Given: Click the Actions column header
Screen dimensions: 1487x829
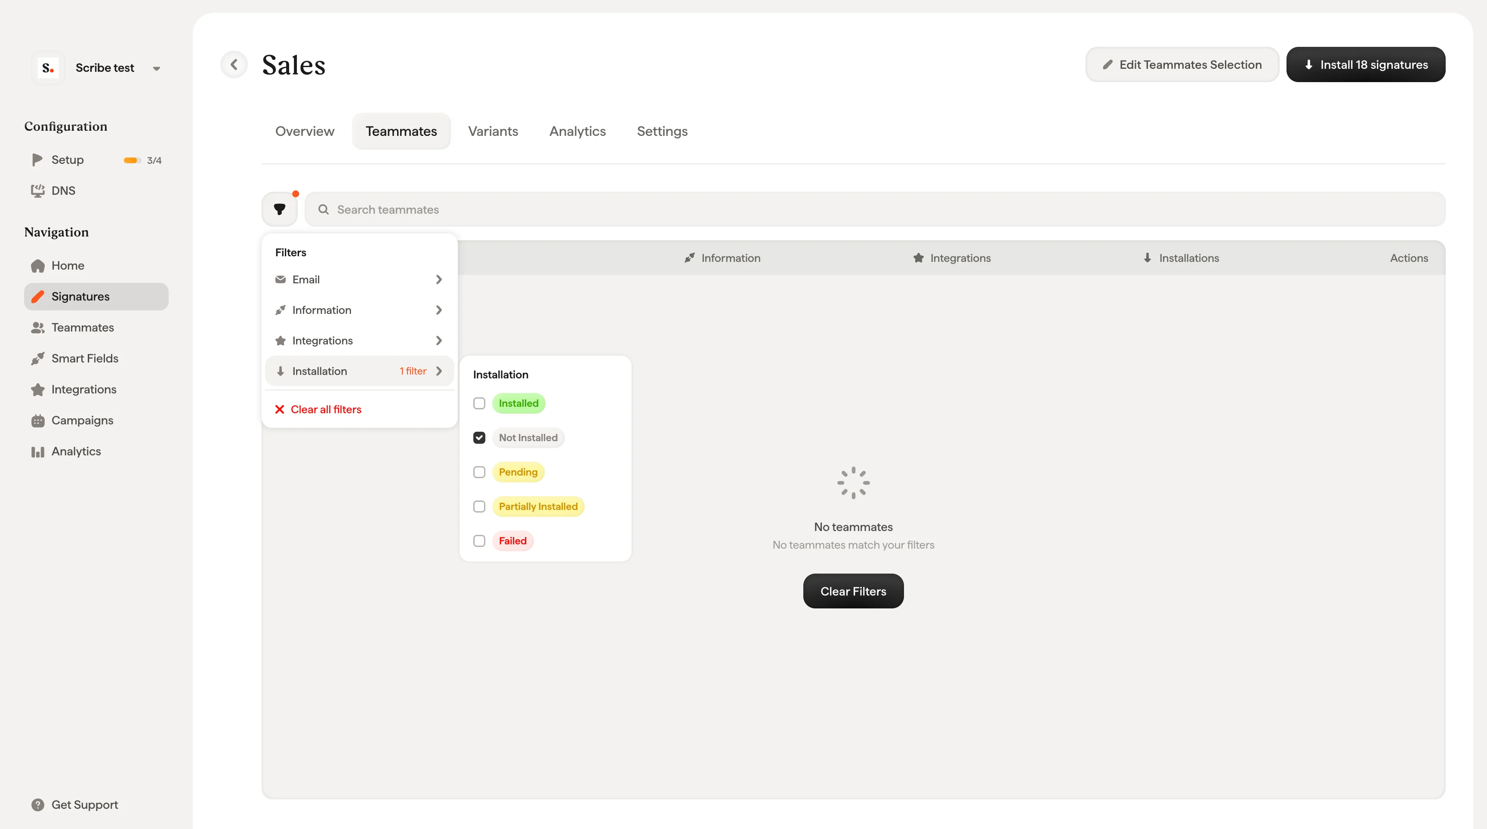Looking at the screenshot, I should coord(1409,258).
